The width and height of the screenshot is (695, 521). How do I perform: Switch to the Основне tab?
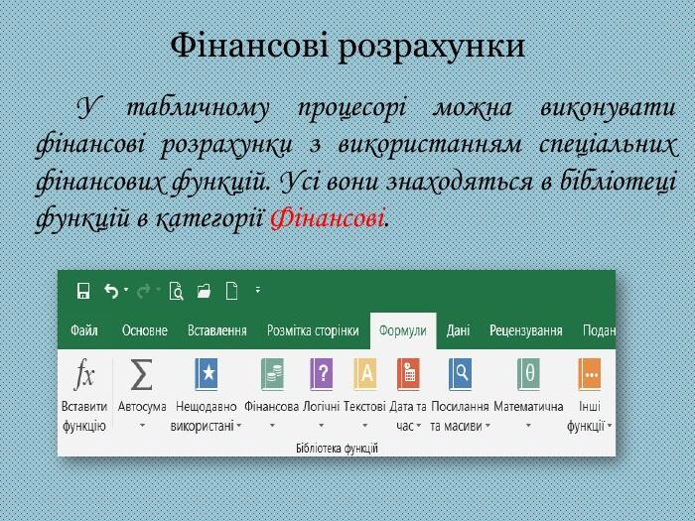(x=145, y=330)
